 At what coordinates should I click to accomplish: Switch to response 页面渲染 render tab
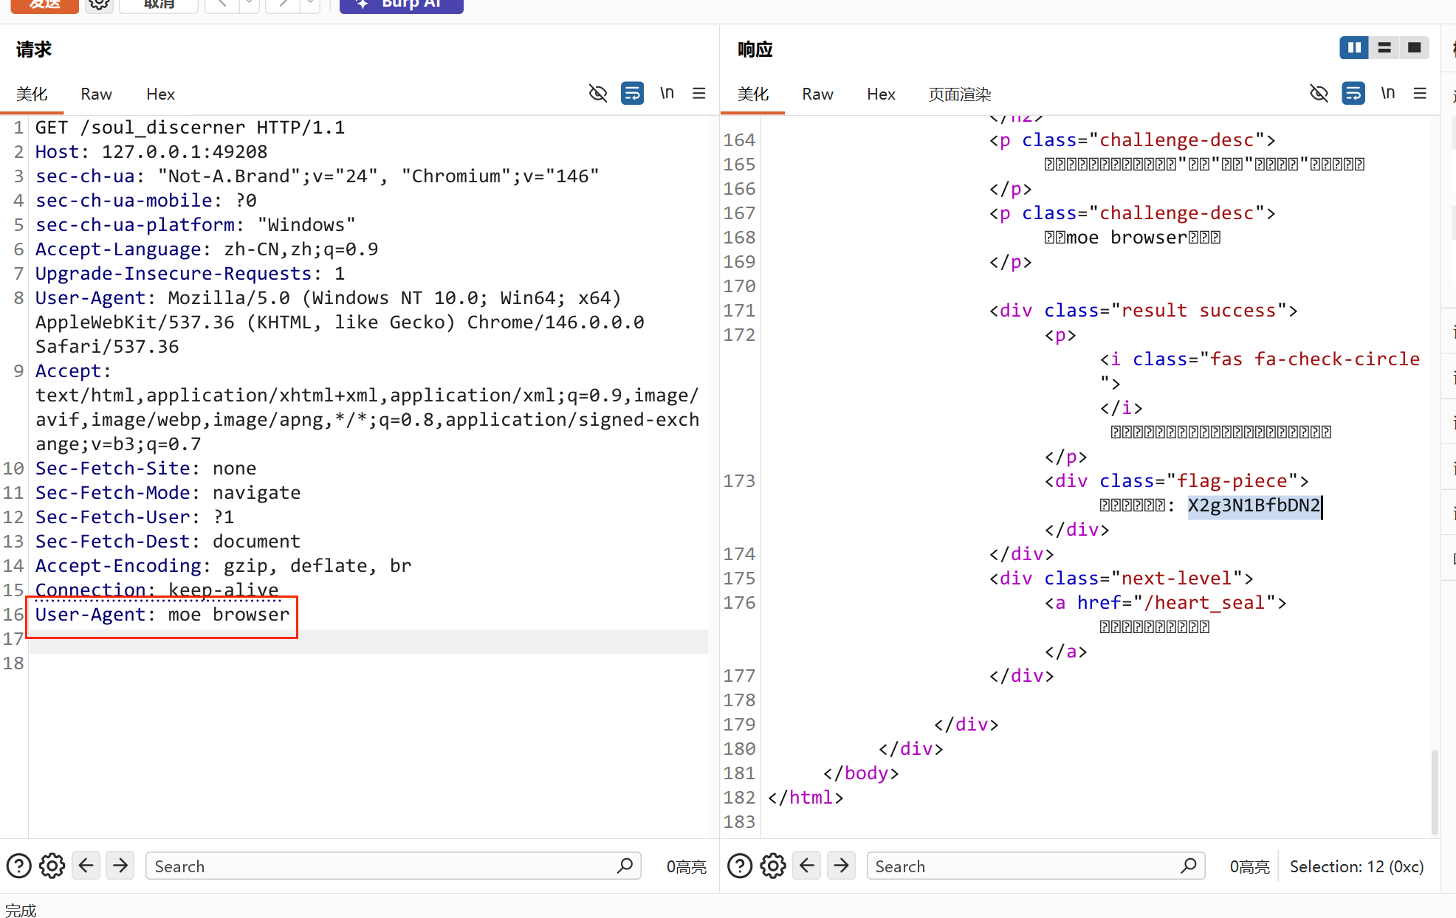959,94
